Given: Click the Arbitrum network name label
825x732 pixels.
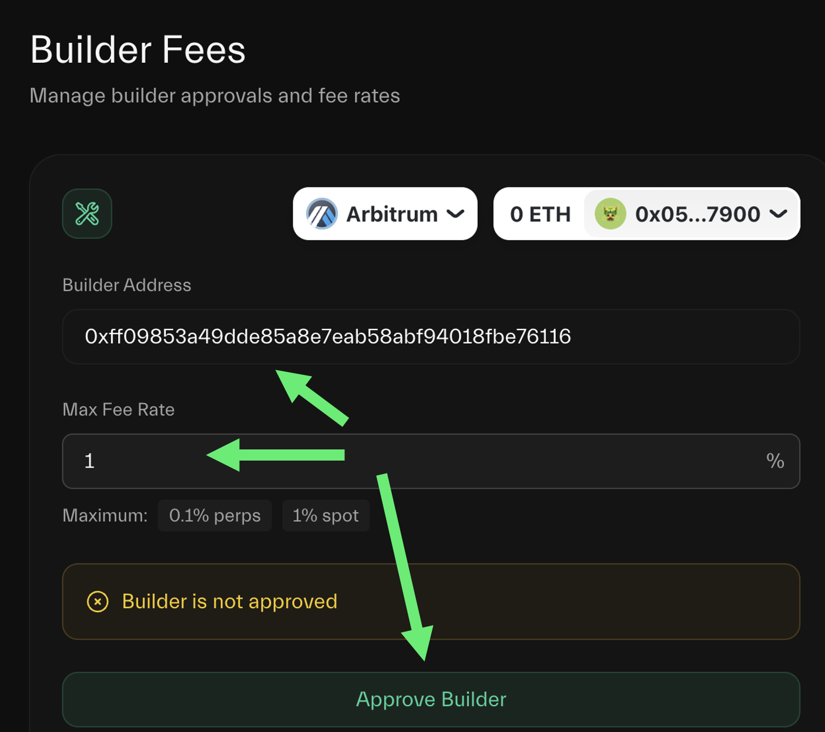Looking at the screenshot, I should pyautogui.click(x=392, y=214).
